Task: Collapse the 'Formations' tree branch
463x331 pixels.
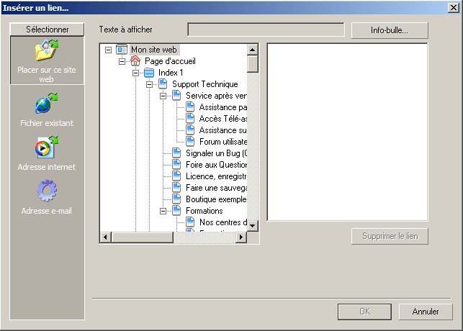Action: [163, 211]
